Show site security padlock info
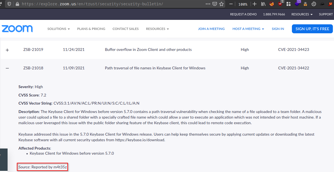Screen dimensions: 334x172 click(17, 4)
